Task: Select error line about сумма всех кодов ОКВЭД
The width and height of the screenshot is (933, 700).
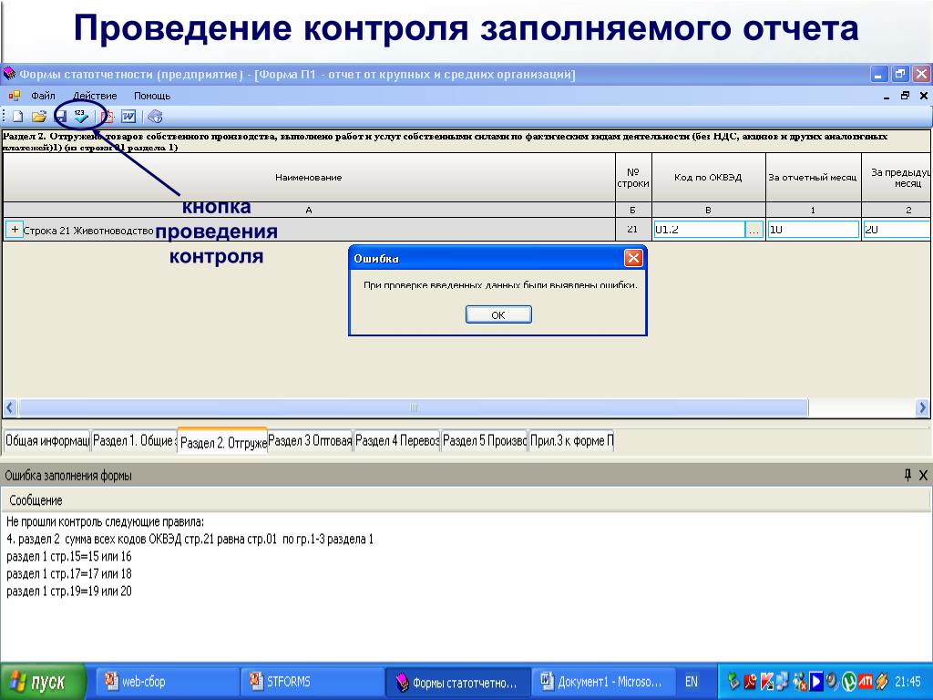Action: 190,540
